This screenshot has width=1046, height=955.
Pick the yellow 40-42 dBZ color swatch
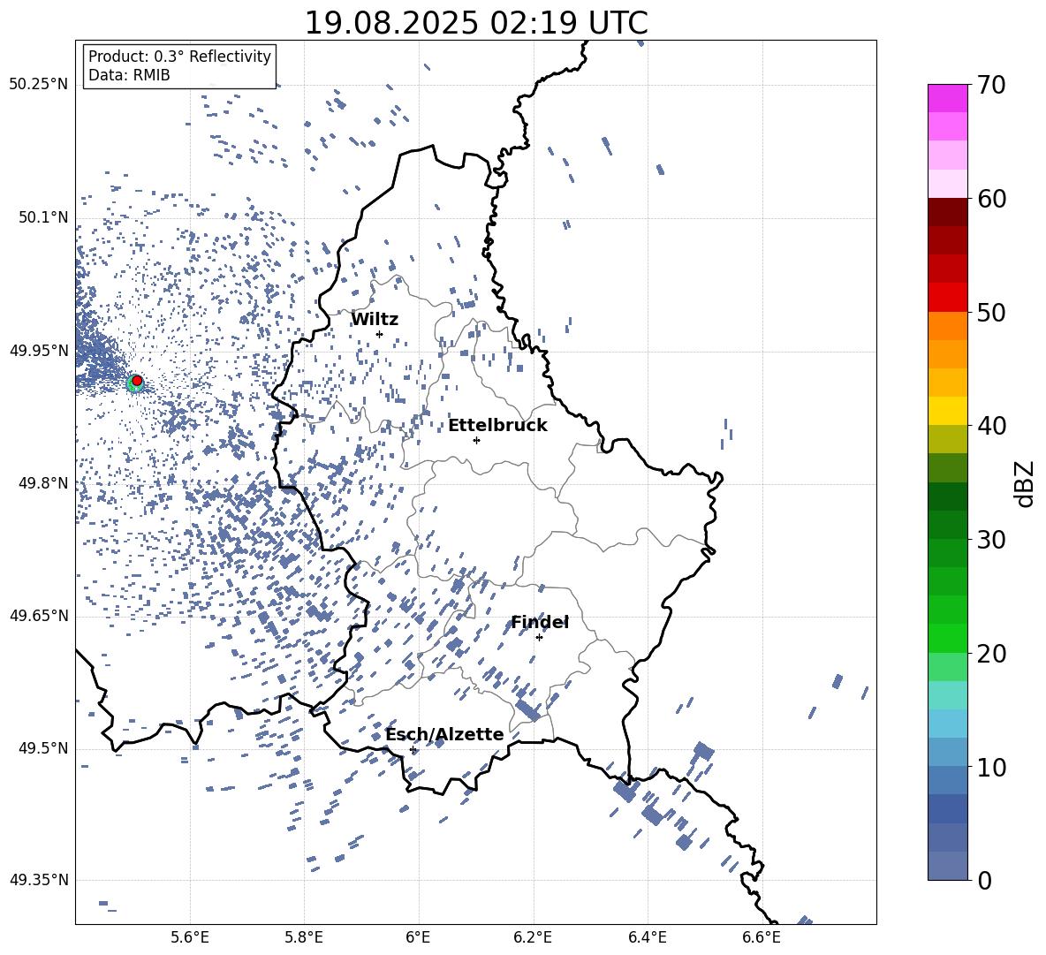coord(947,411)
